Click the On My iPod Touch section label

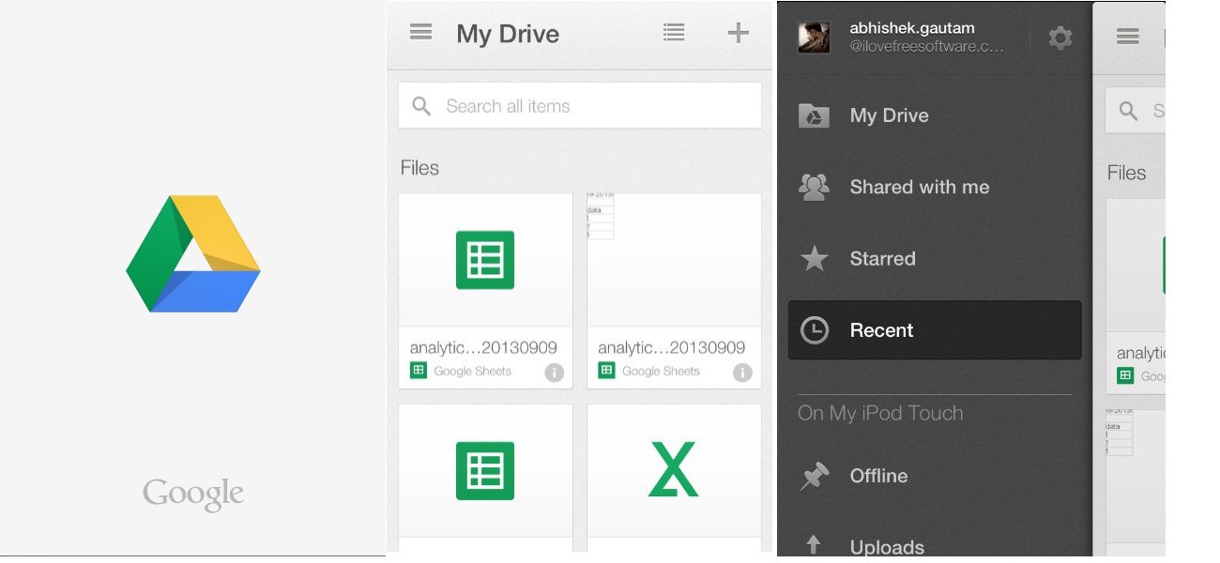[880, 413]
